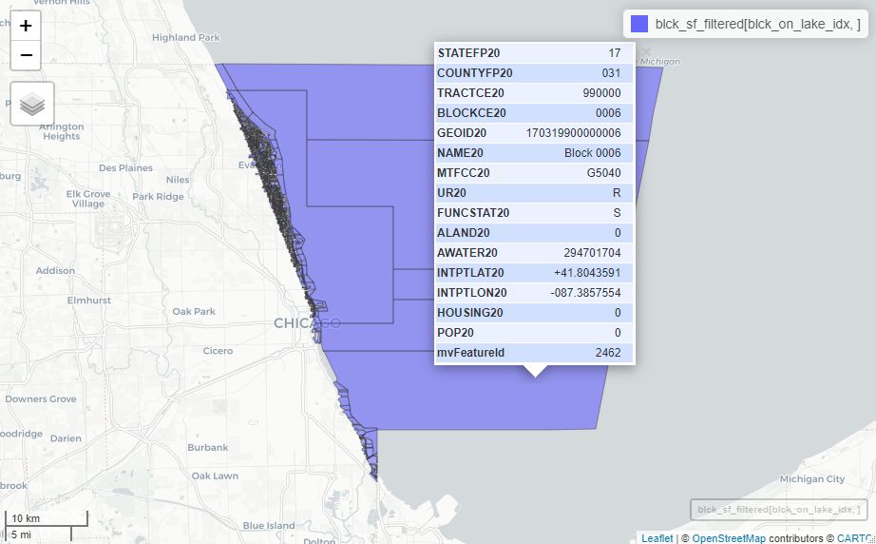
Task: Click the Blue Island map label
Action: (269, 526)
